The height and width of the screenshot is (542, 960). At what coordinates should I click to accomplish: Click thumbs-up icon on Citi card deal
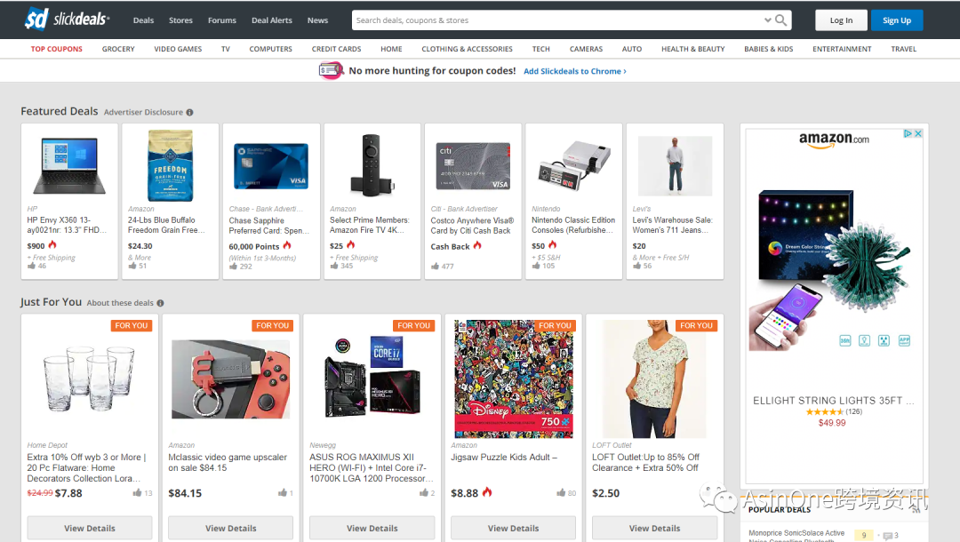[x=436, y=266]
